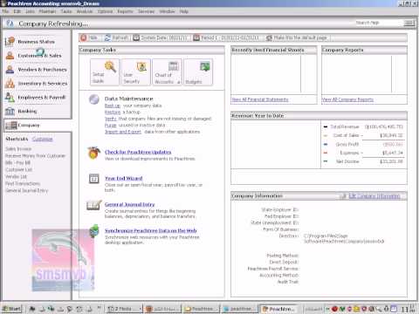Open the Find Transactions shortcut
Viewport: 419px width, 314px height.
pyautogui.click(x=23, y=184)
